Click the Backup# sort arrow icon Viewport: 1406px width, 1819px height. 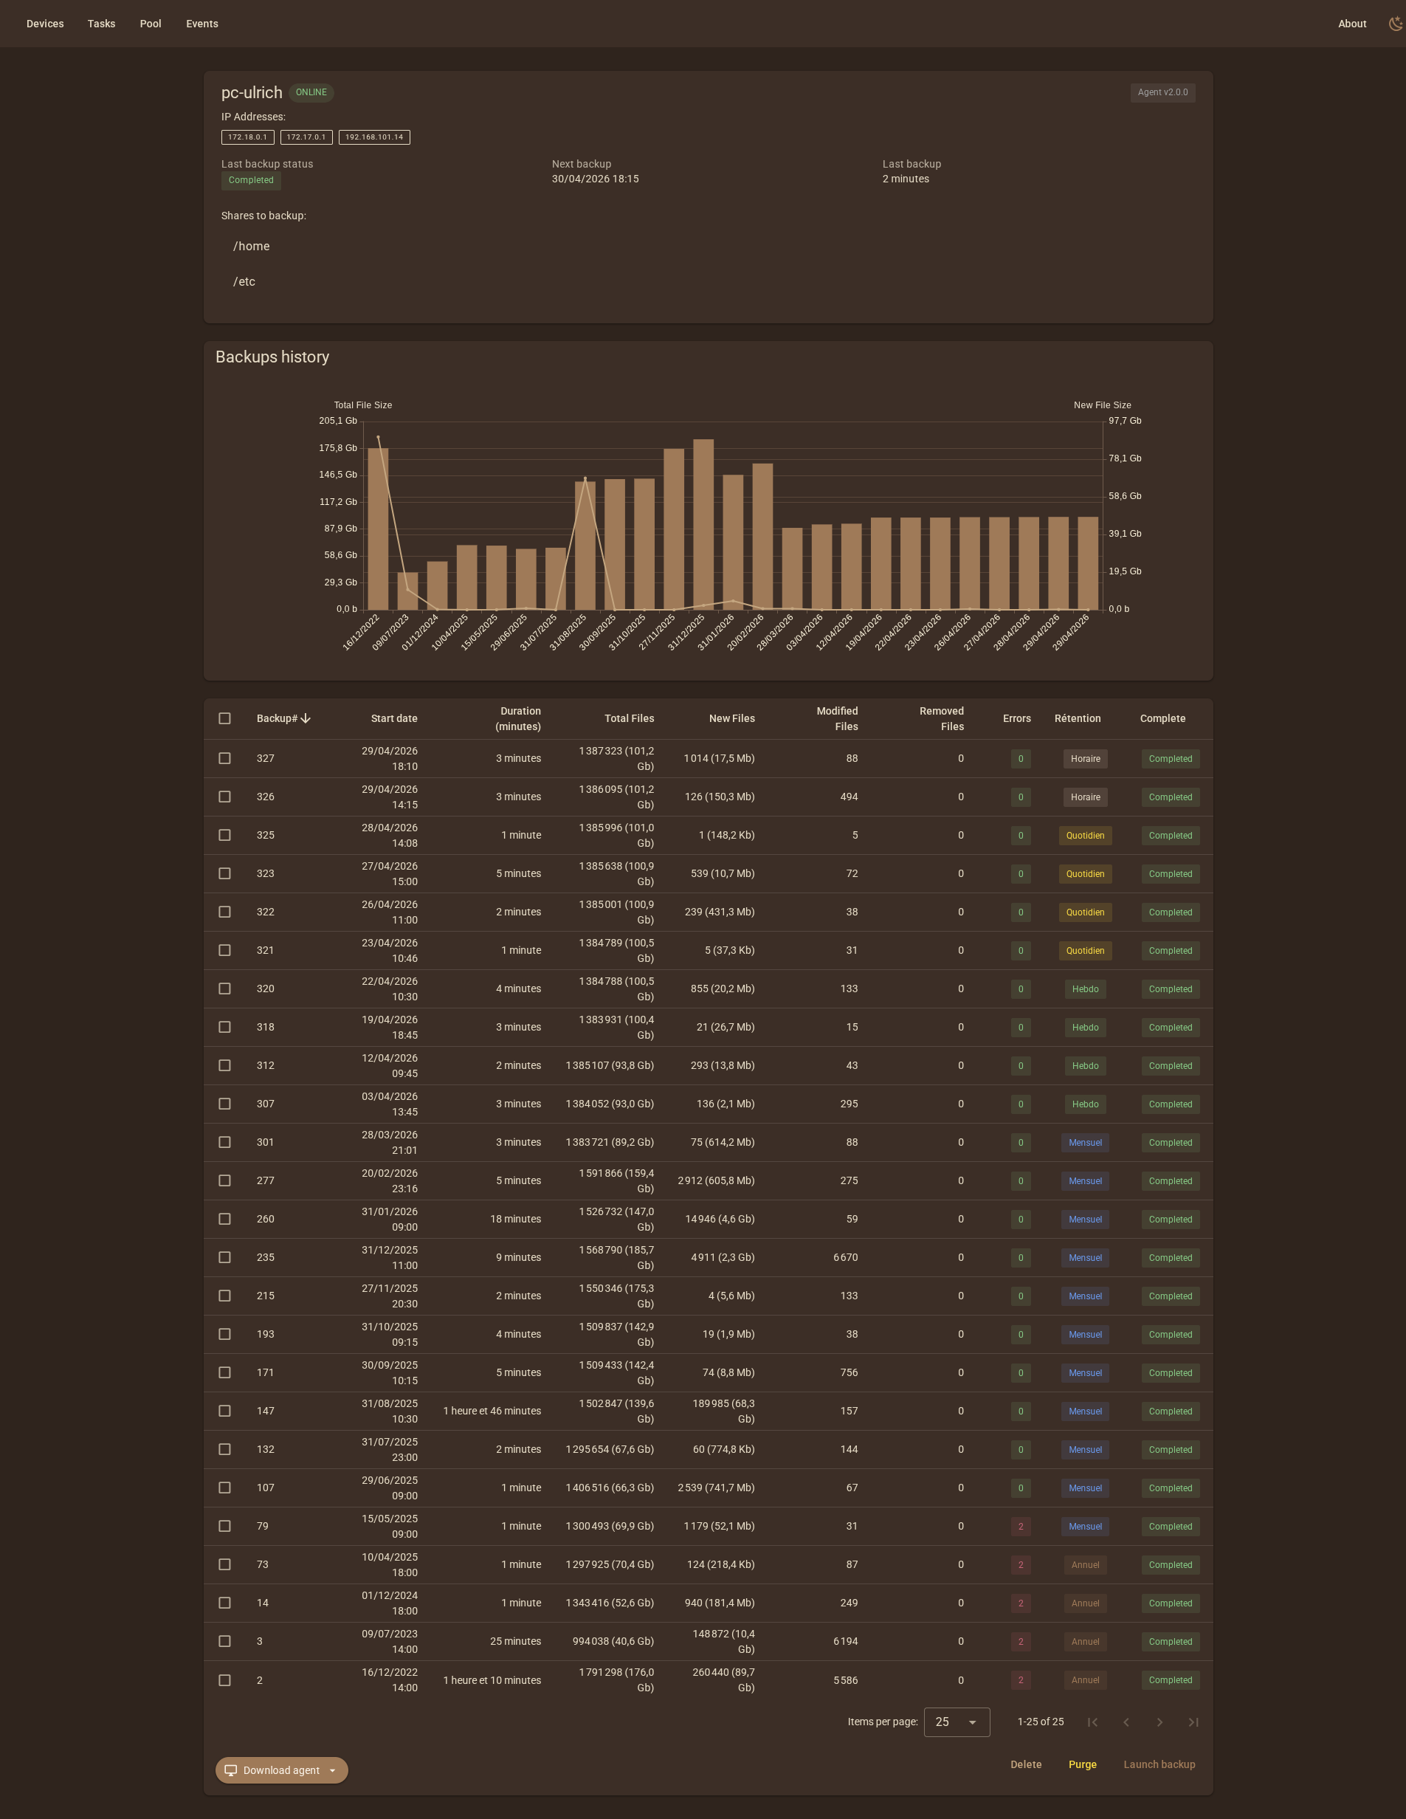[x=306, y=718]
